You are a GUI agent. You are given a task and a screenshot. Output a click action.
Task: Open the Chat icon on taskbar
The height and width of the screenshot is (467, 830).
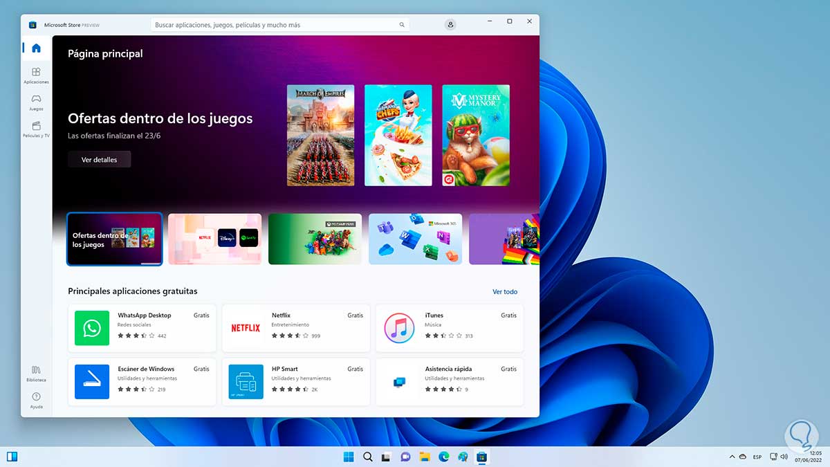click(x=405, y=457)
